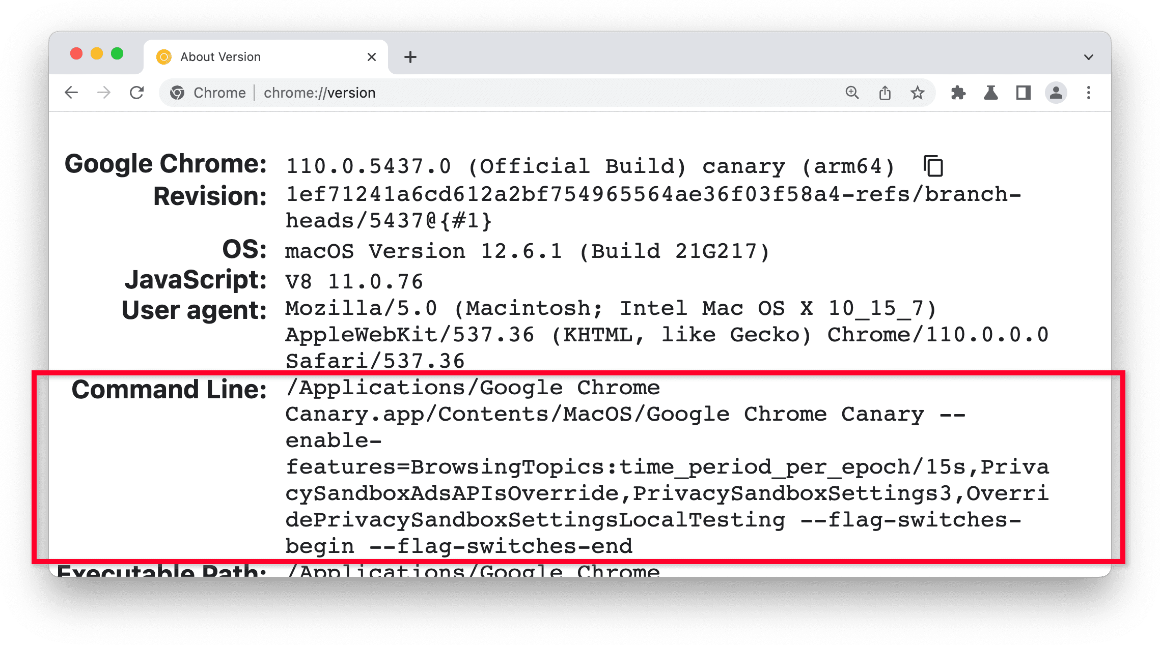Click the back navigation arrow button

pos(70,93)
